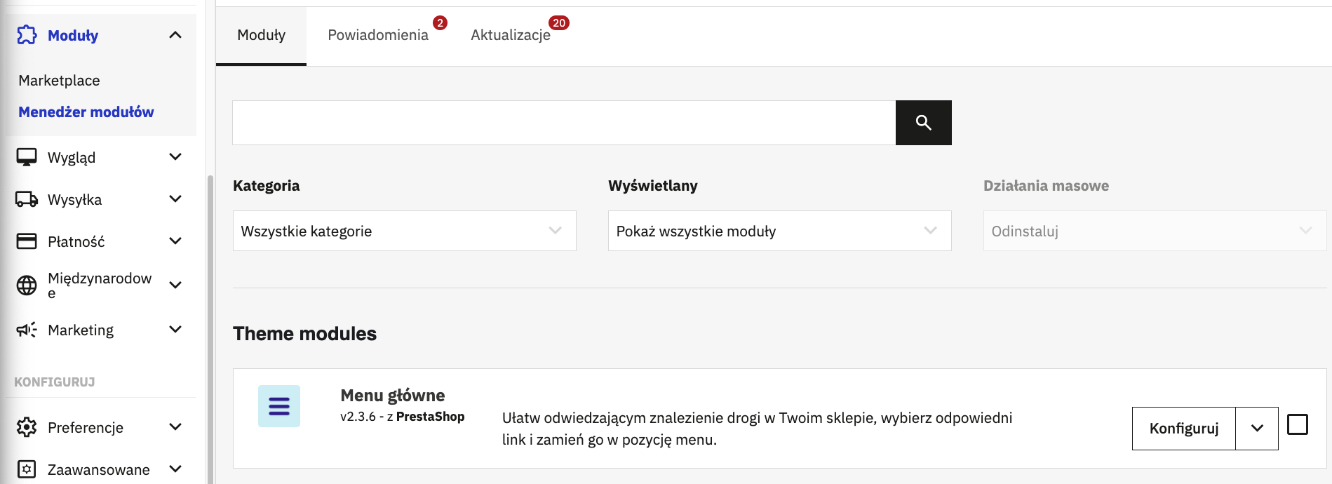Switch to the Moduły tab
This screenshot has width=1332, height=484.
pyautogui.click(x=261, y=35)
